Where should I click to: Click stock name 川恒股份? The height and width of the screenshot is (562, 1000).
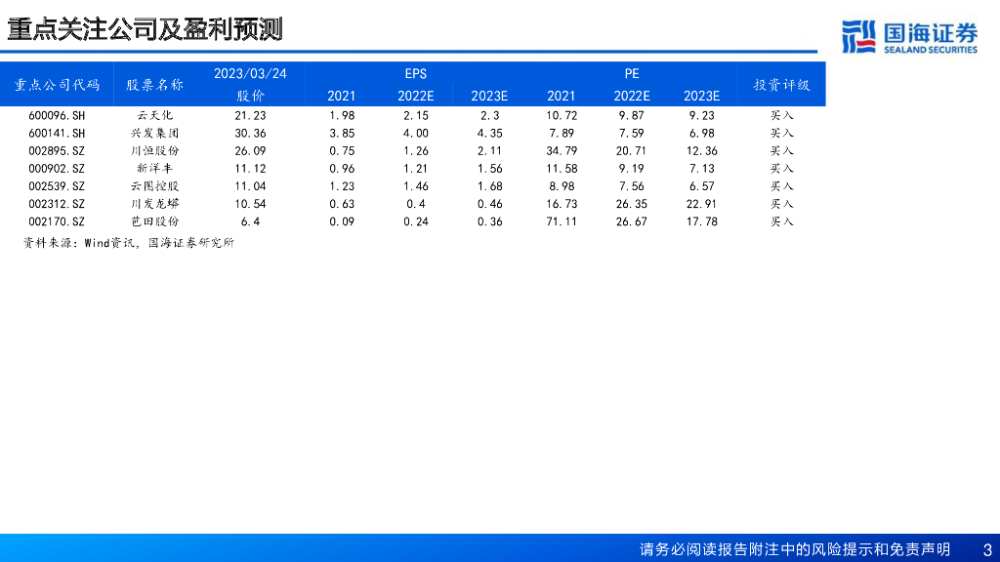[x=155, y=151]
